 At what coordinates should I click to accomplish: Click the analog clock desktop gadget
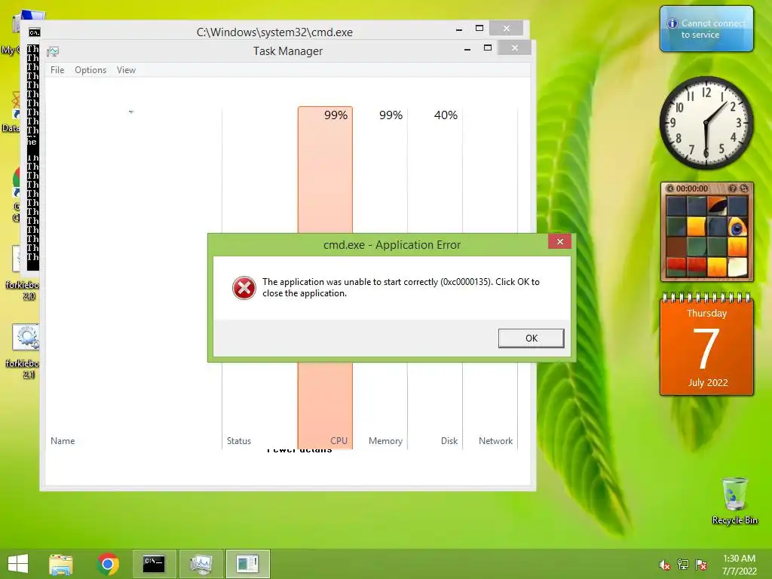coord(706,123)
